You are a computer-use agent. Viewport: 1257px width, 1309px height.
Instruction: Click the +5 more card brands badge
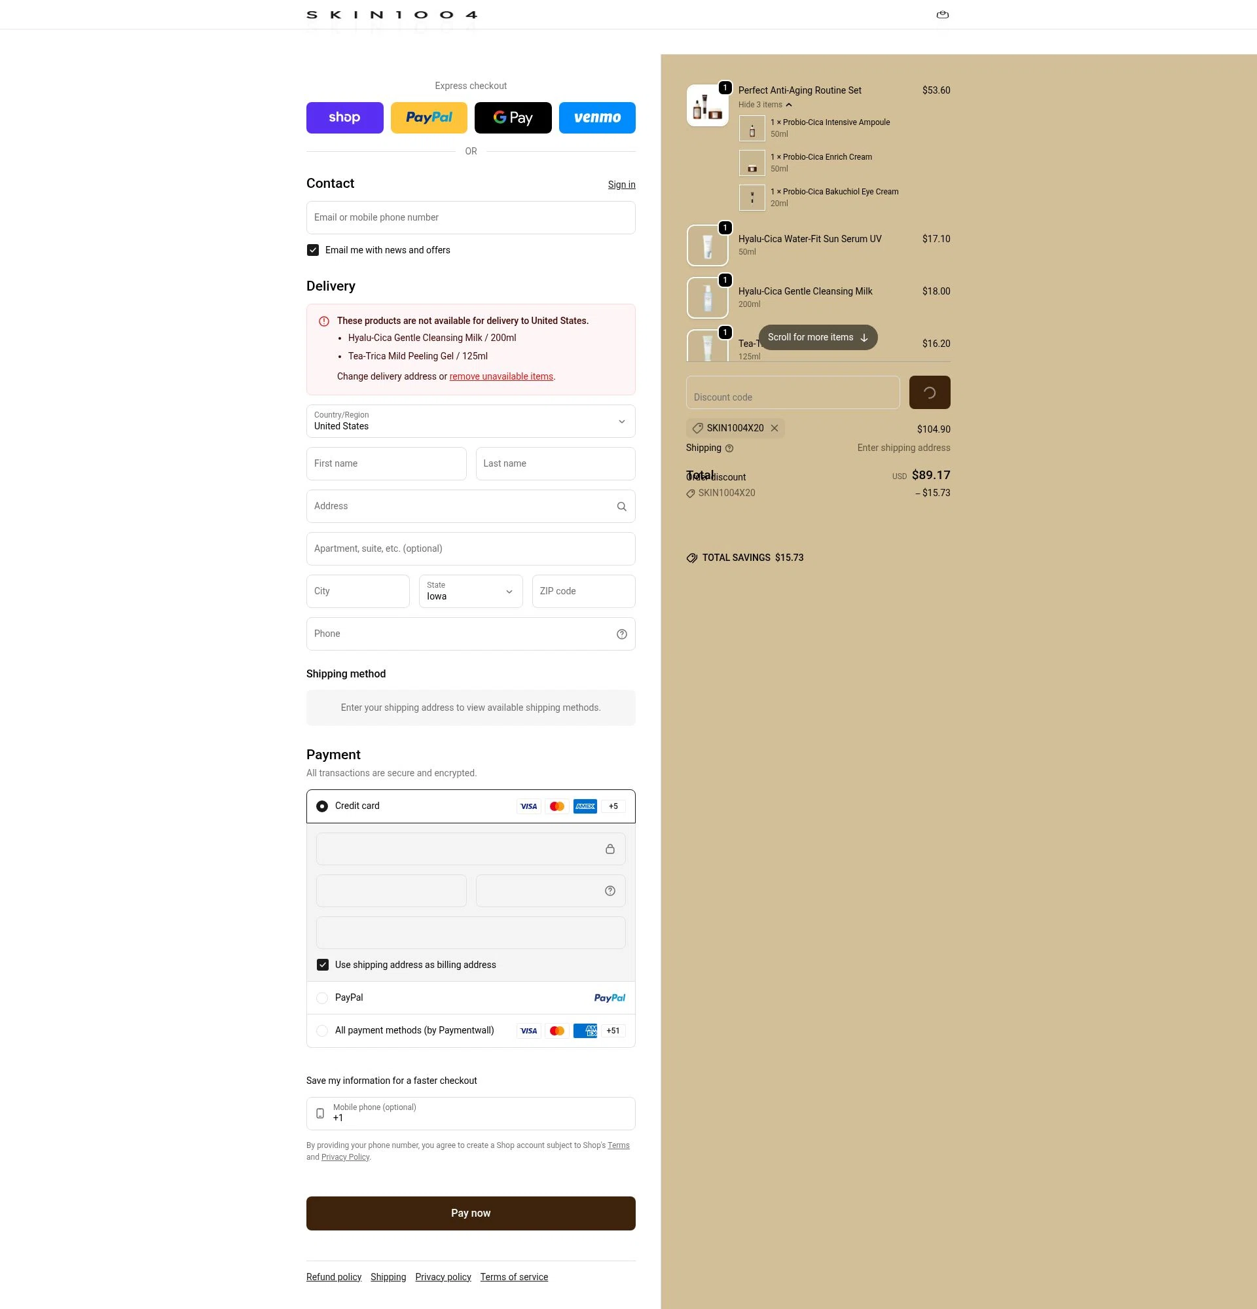pyautogui.click(x=613, y=806)
